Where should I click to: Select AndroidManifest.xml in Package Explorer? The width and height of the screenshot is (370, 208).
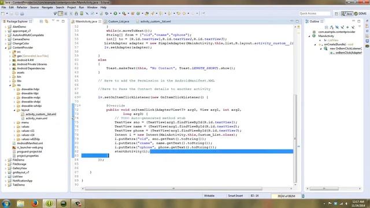(30, 143)
